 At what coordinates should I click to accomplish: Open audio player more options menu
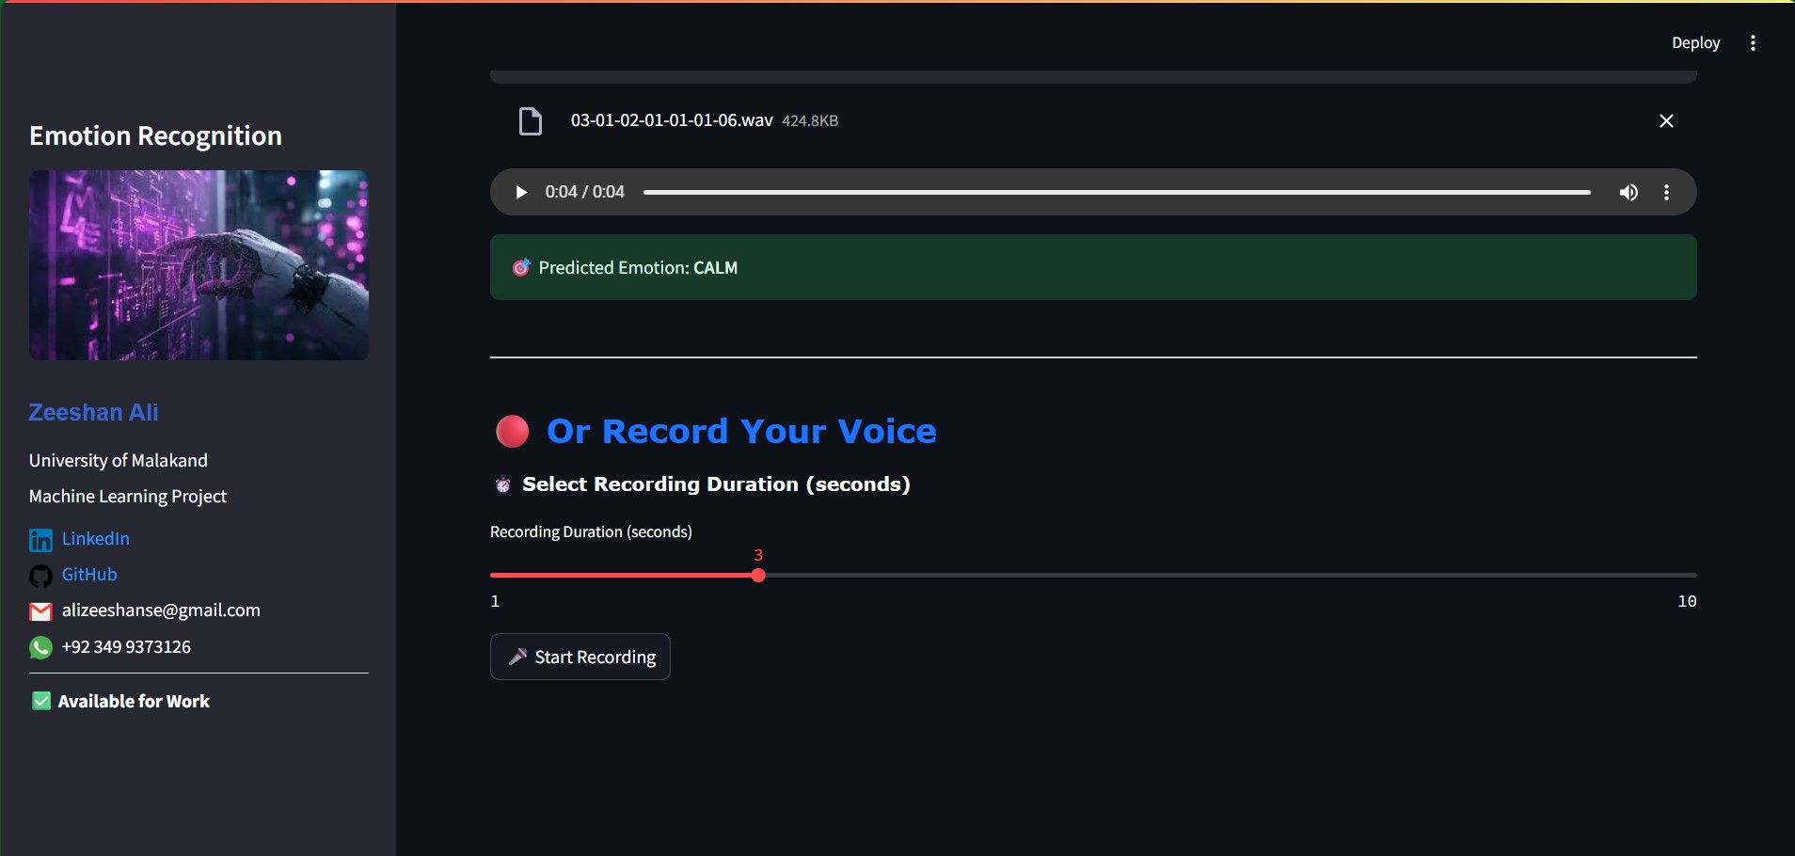point(1667,193)
